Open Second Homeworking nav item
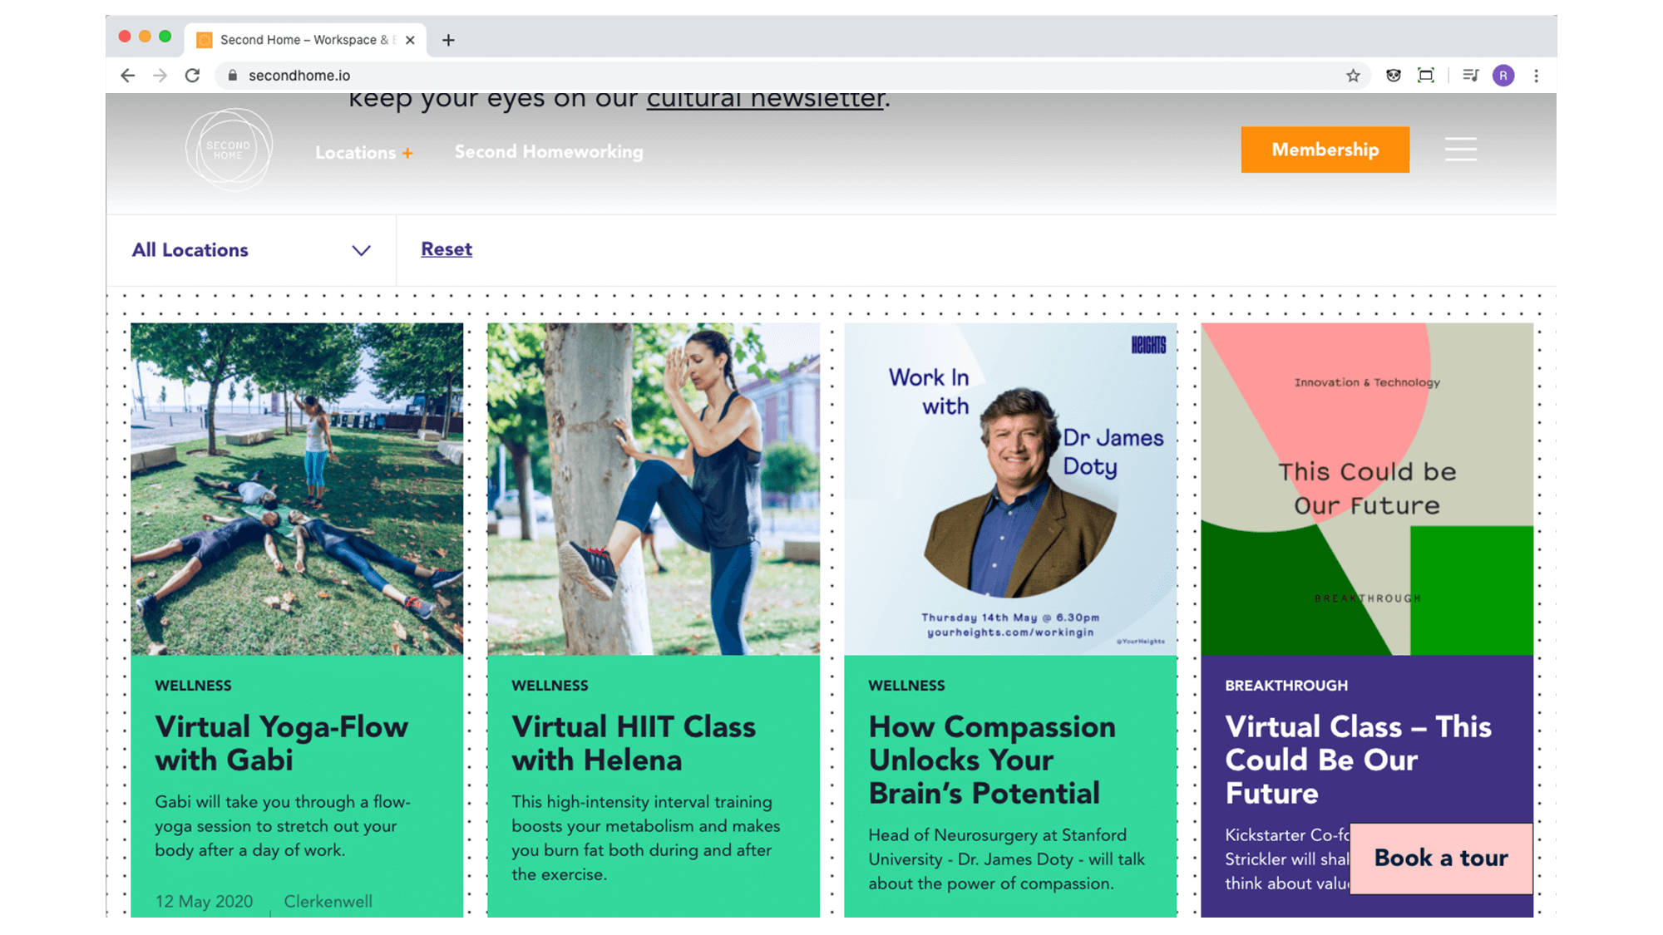Screen dimensions: 1663x935 click(549, 152)
